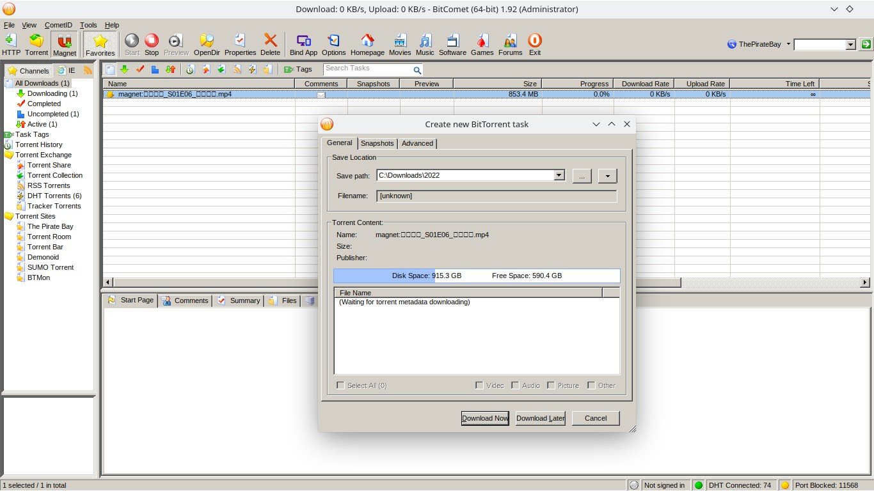Switch to the Snapshots tab
Viewport: 874px width, 491px height.
click(377, 143)
